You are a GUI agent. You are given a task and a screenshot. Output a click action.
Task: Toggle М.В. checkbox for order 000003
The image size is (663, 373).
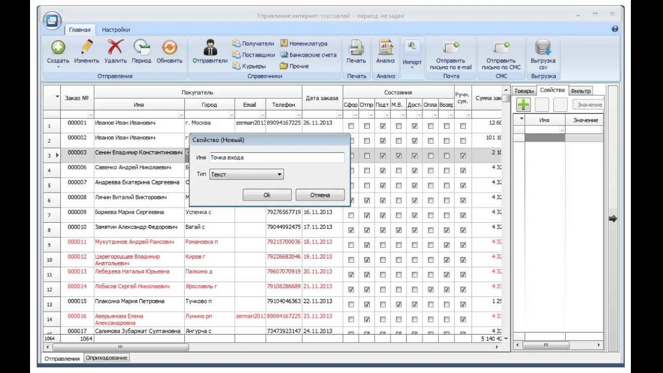click(x=399, y=155)
